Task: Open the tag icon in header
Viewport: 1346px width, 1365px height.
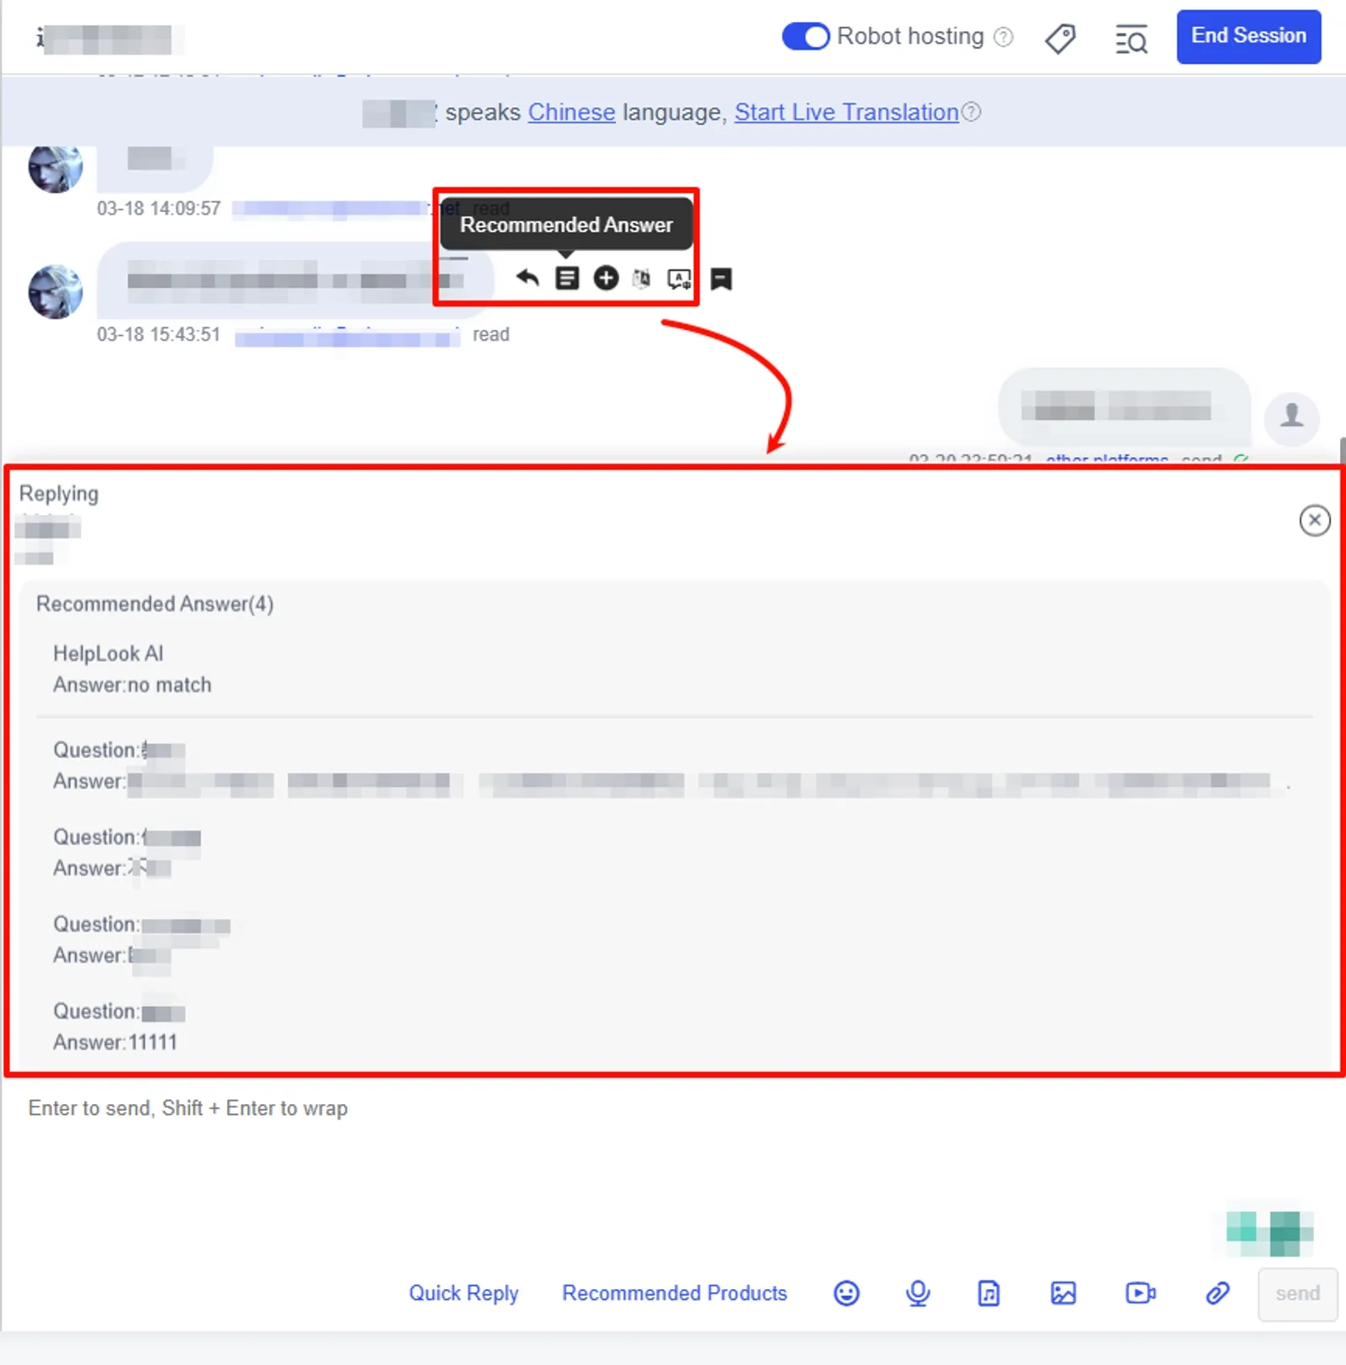Action: [1060, 39]
